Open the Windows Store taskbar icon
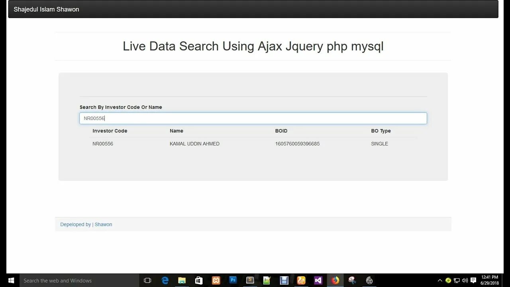 coord(199,280)
